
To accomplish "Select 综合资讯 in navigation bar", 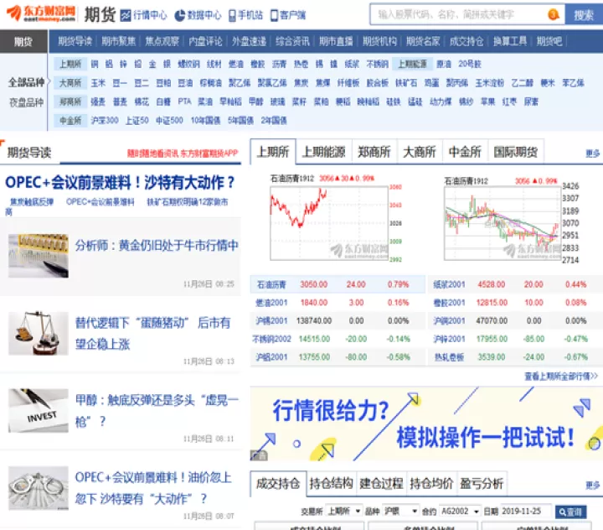I will click(292, 41).
